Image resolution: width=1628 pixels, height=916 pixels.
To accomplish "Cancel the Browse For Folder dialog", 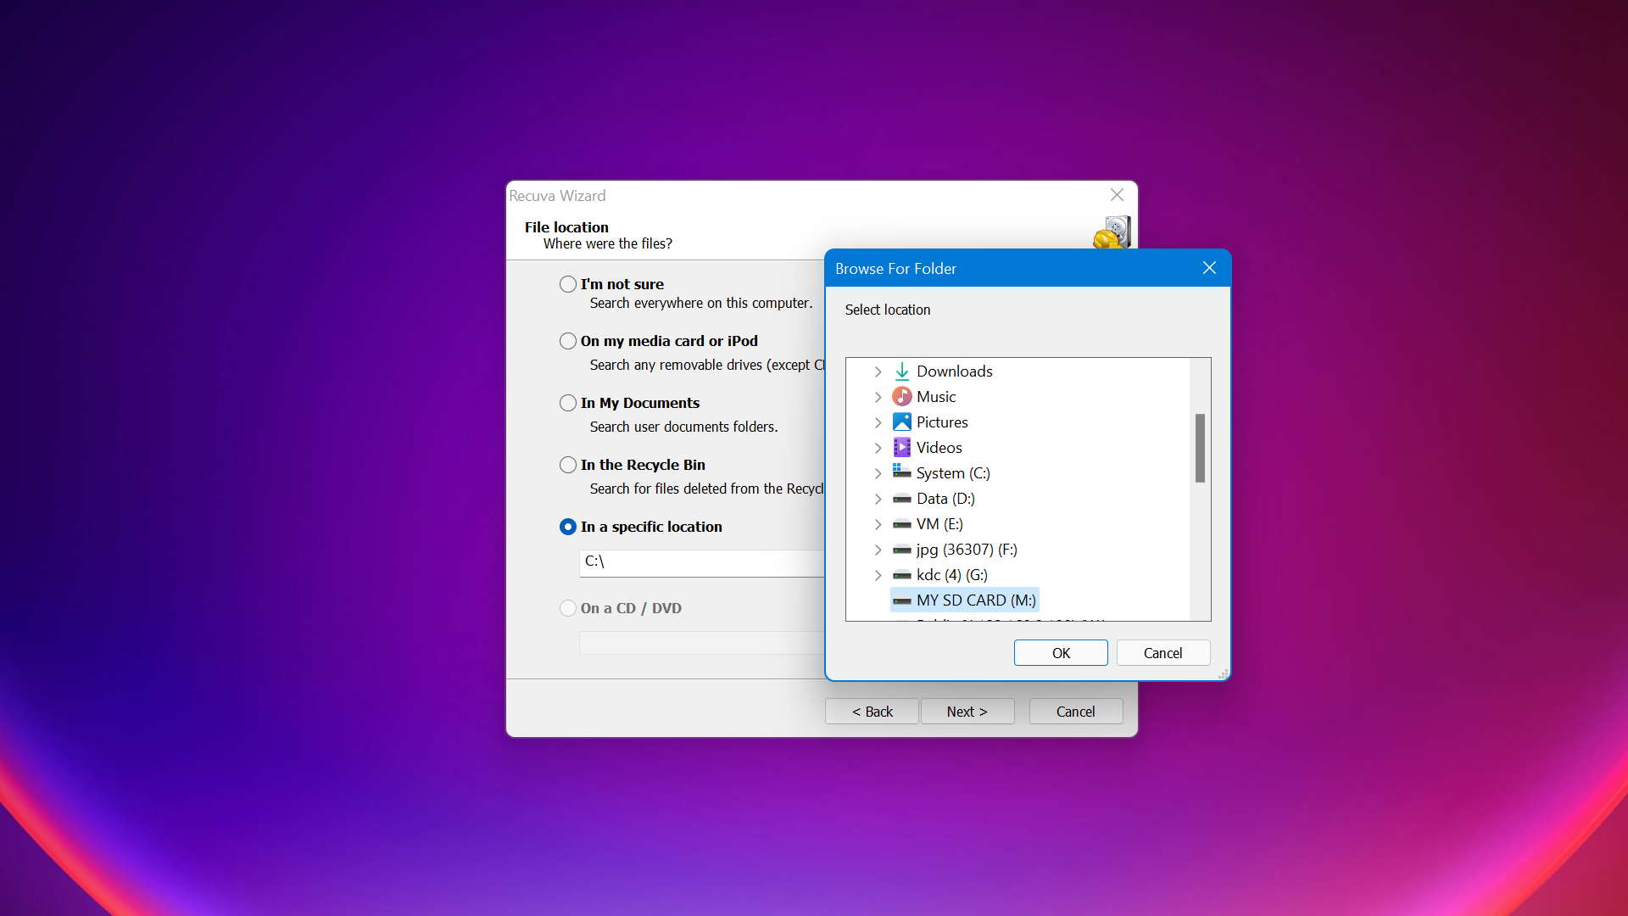I will [x=1162, y=653].
